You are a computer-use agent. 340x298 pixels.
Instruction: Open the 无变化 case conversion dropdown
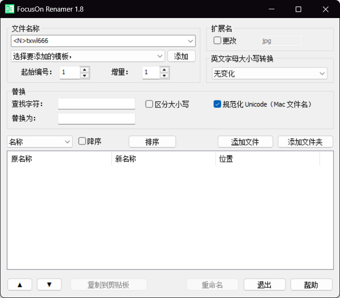[x=322, y=74]
